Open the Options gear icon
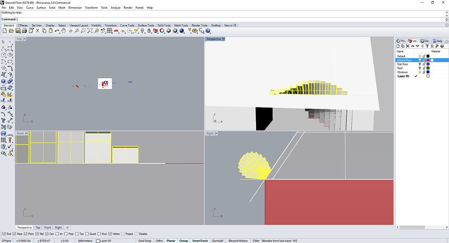Image resolution: width=449 pixels, height=243 pixels. pos(195,31)
